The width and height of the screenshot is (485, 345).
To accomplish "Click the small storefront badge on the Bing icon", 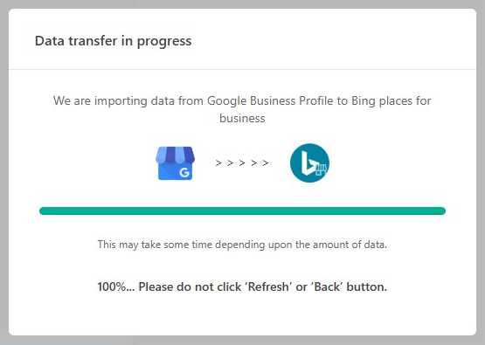I will click(321, 169).
